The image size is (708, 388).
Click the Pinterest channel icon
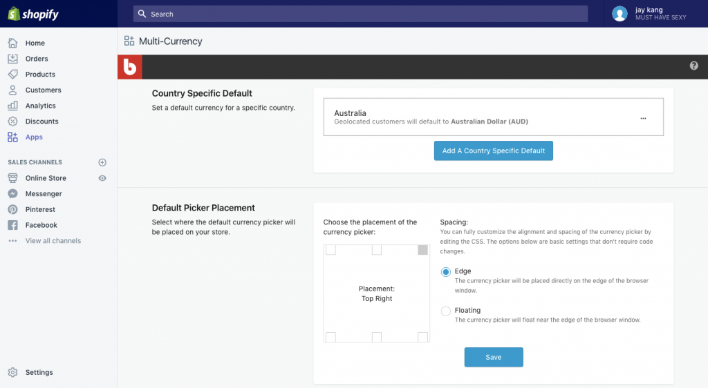coord(12,209)
